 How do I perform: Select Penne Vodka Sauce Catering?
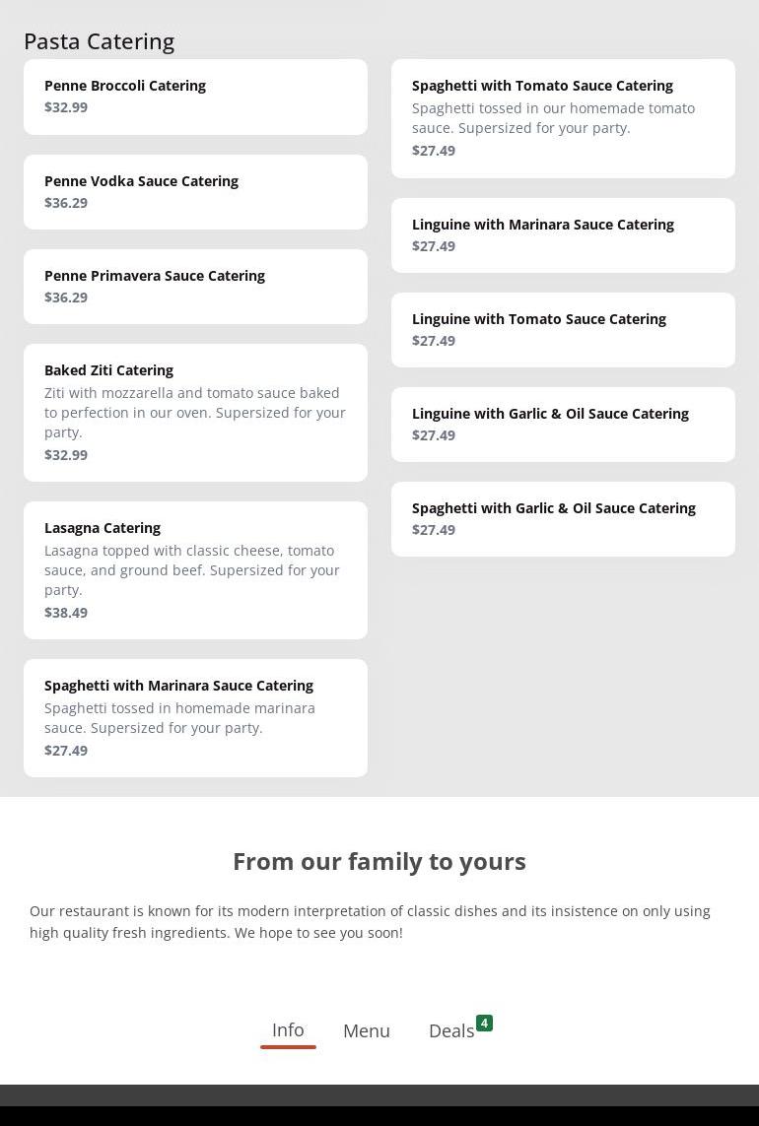click(x=195, y=192)
